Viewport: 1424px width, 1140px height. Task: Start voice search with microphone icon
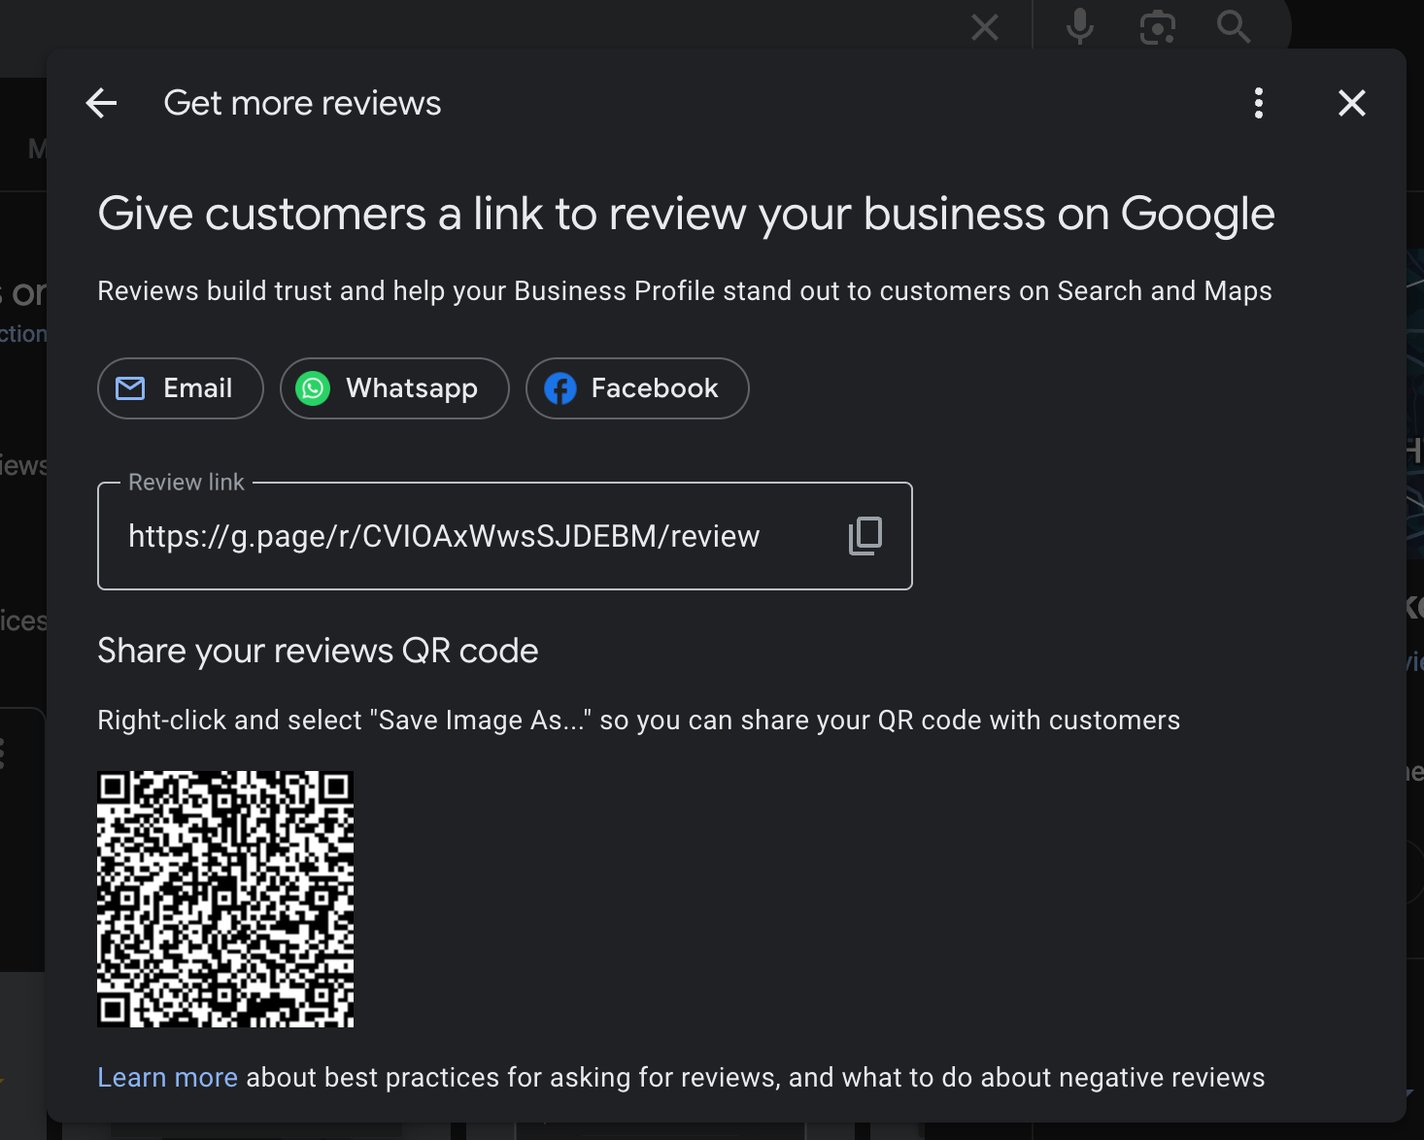click(1080, 26)
